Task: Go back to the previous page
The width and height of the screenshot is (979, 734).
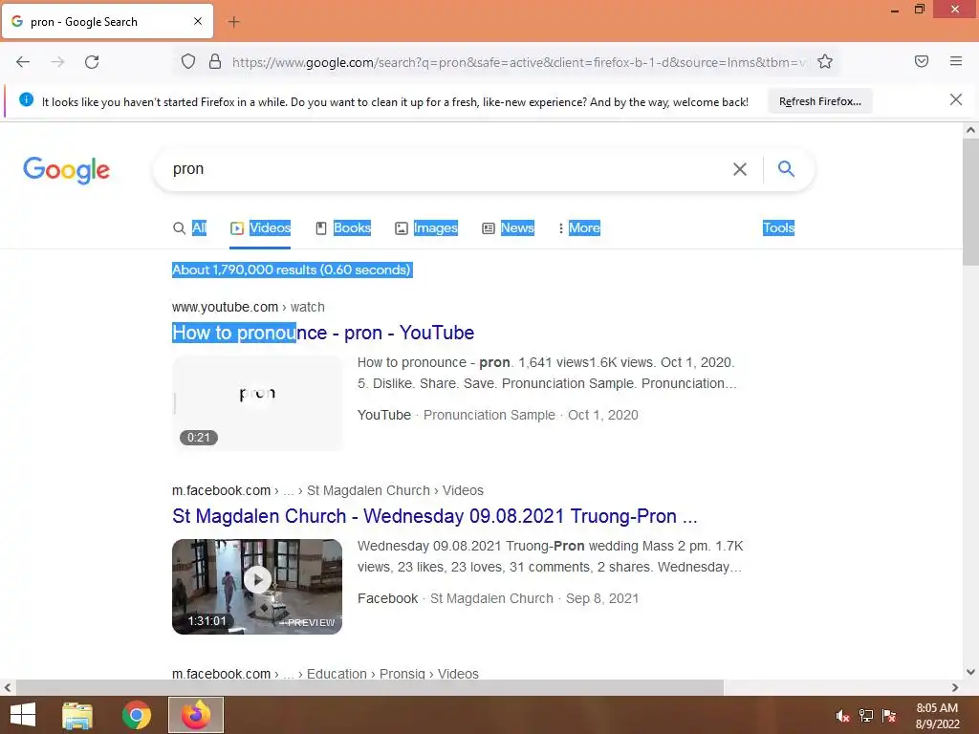Action: tap(23, 62)
